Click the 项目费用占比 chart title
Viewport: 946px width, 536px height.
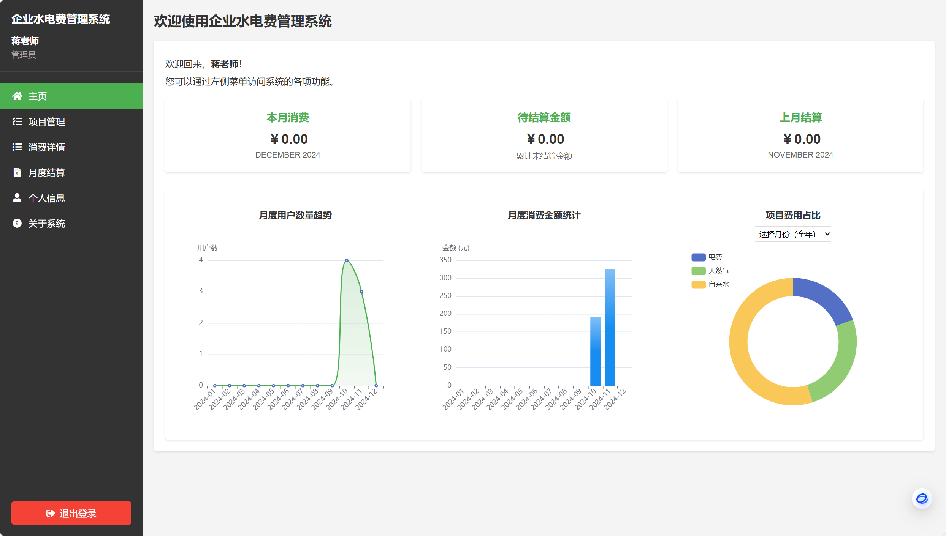pos(793,215)
